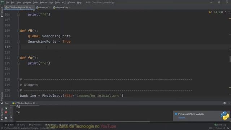Open Run panel settings gear

click(x=225, y=103)
